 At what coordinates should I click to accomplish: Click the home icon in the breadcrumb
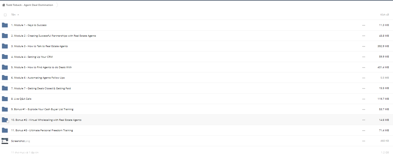point(4,5)
